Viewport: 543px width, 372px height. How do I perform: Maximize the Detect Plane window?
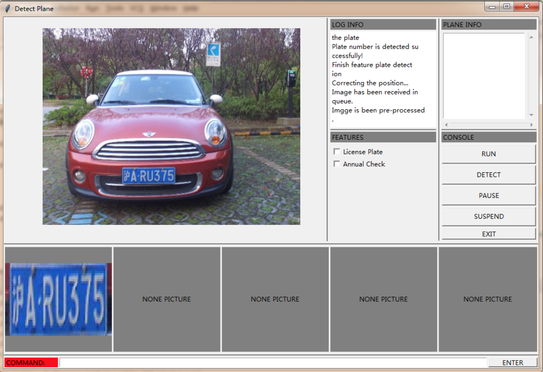(506, 6)
